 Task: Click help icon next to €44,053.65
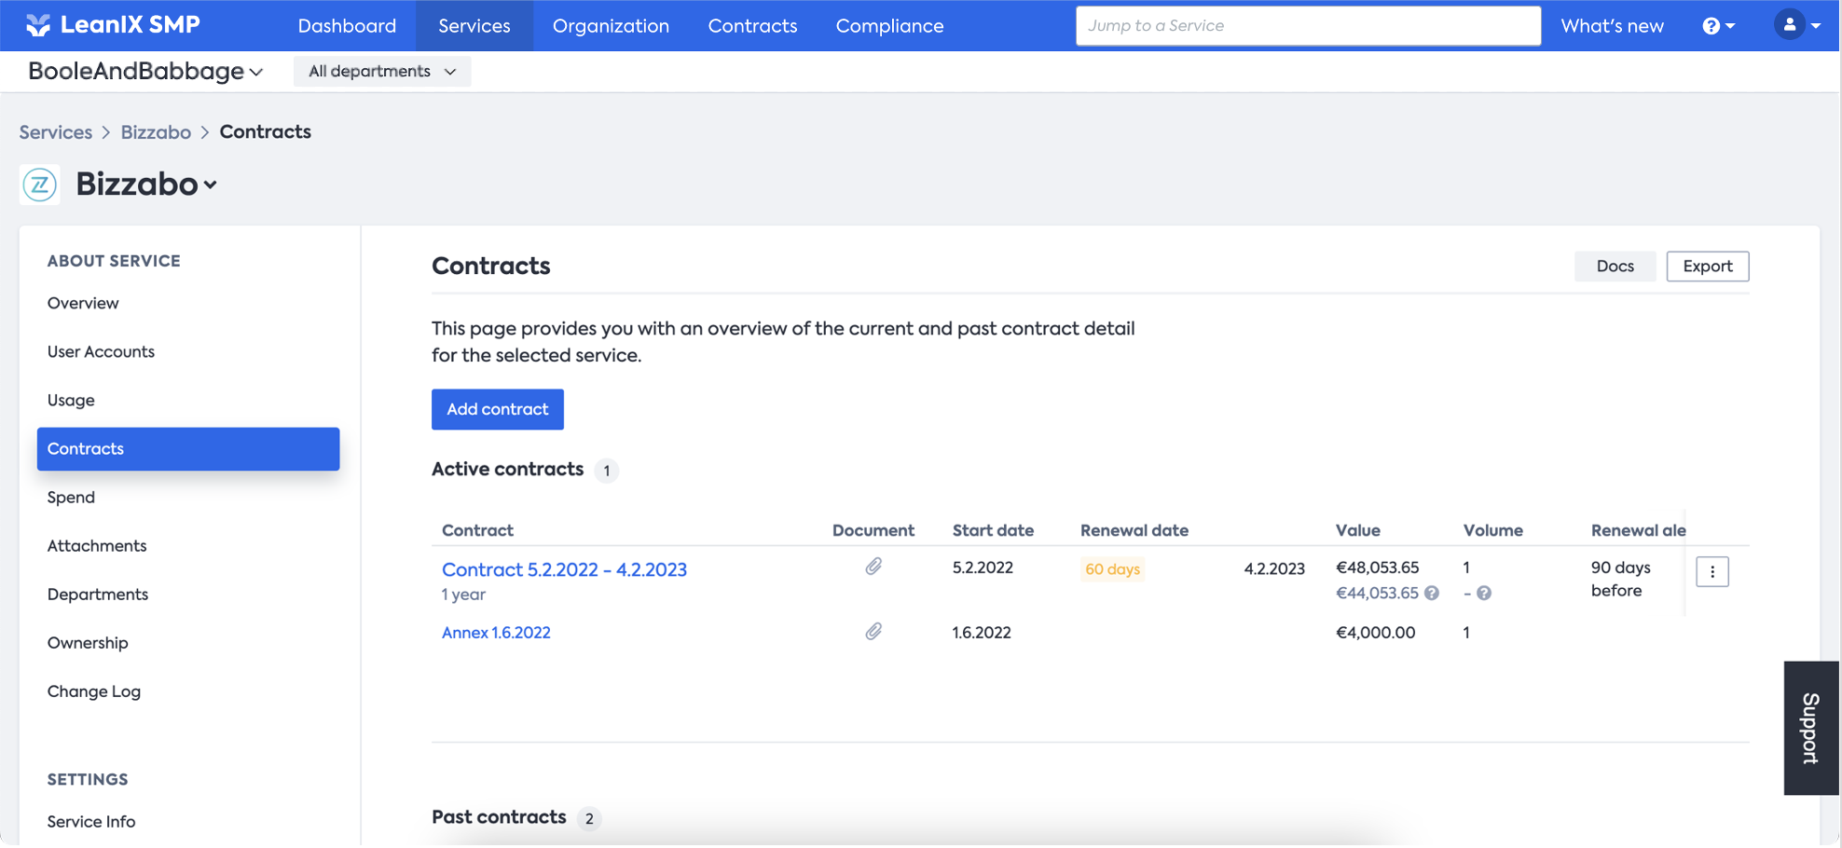coord(1432,593)
